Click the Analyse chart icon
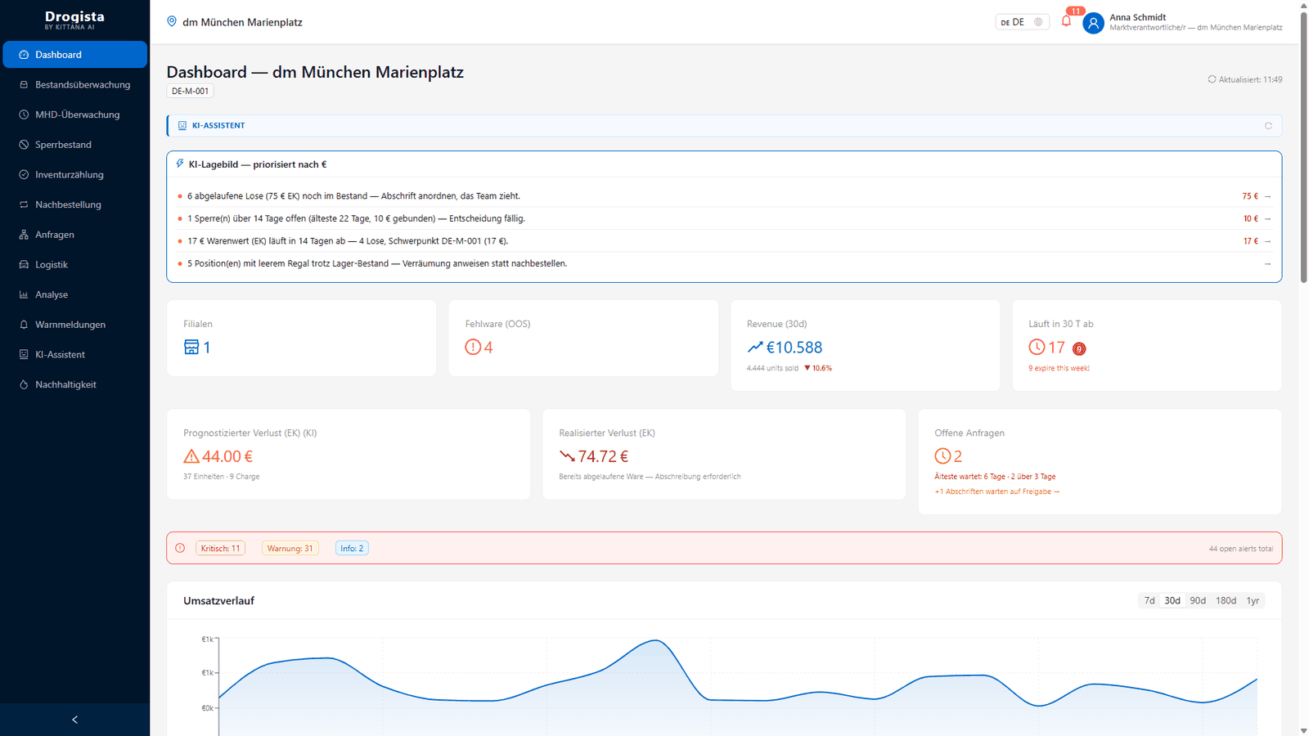Image resolution: width=1309 pixels, height=736 pixels. click(x=24, y=294)
